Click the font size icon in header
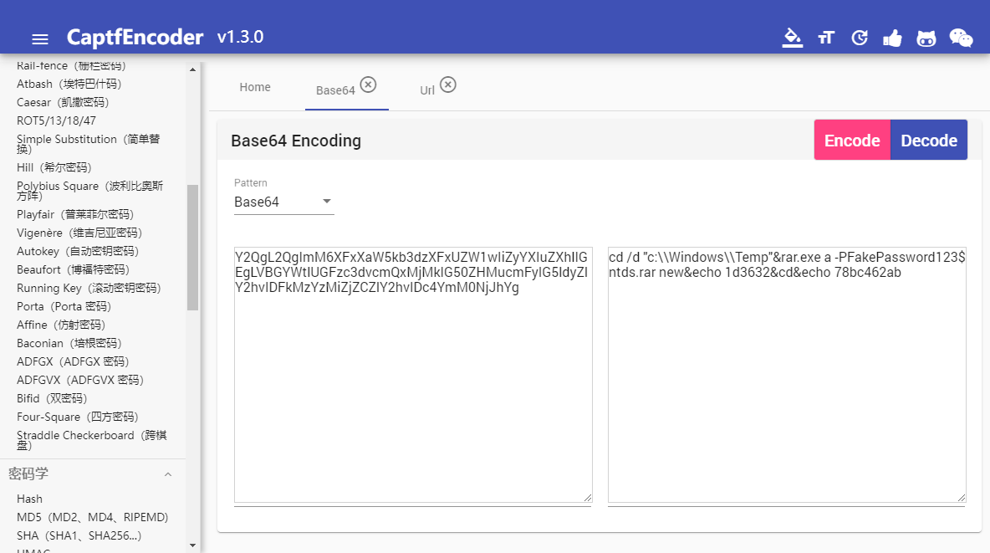Viewport: 990px width, 553px height. pos(826,38)
